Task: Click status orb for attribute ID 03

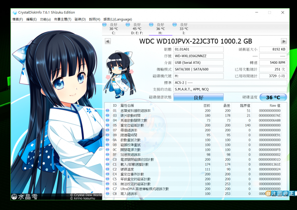Action: (x=108, y=115)
